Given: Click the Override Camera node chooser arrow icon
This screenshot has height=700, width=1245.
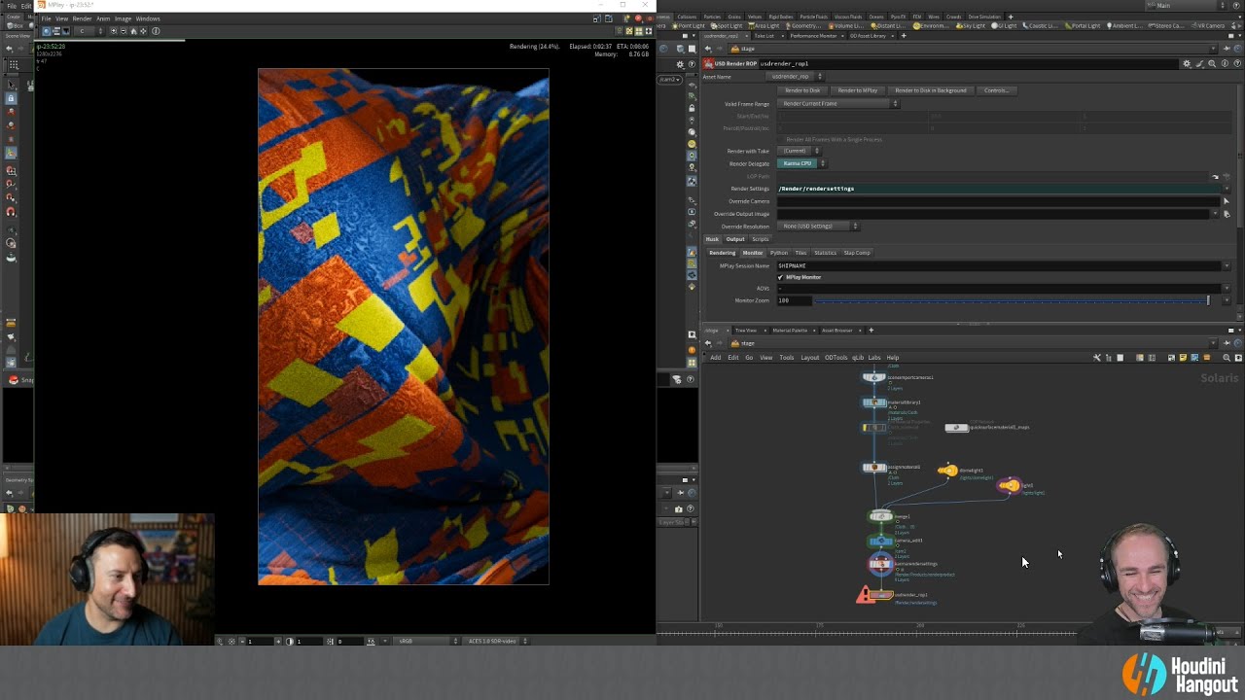Looking at the screenshot, I should coord(1226,201).
